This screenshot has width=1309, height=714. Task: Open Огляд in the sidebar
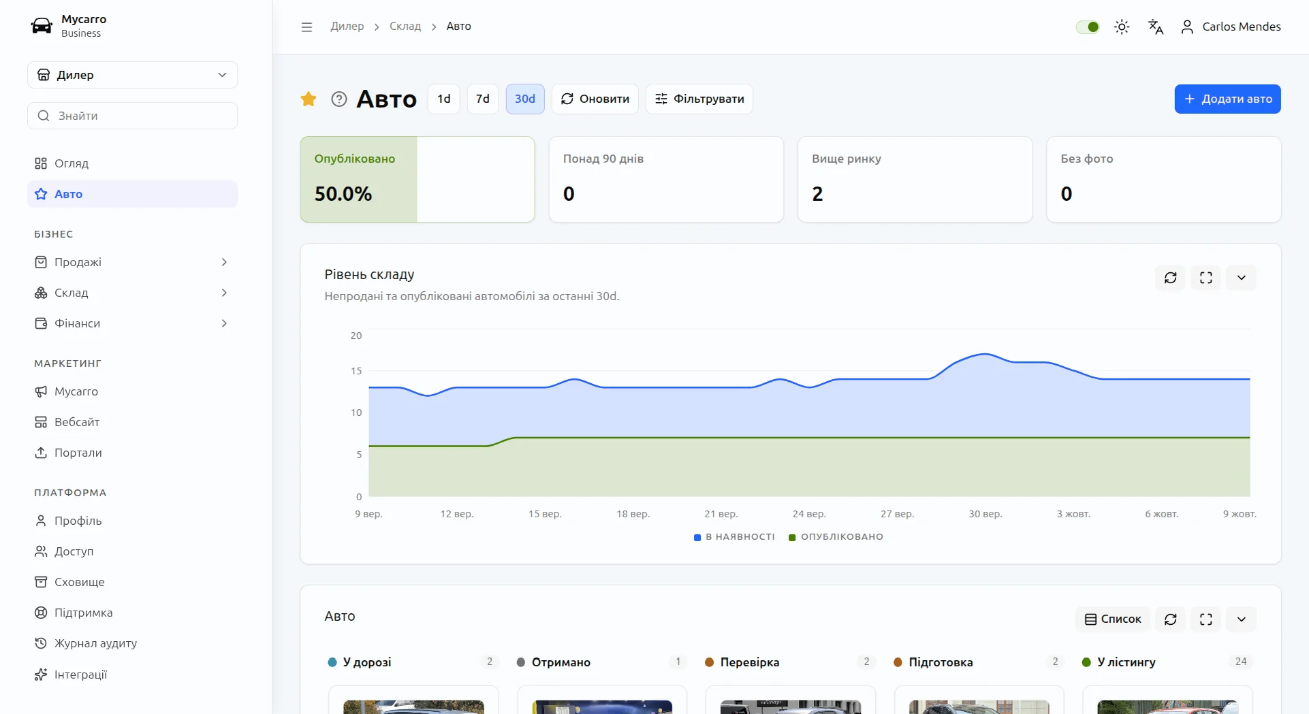click(x=133, y=163)
